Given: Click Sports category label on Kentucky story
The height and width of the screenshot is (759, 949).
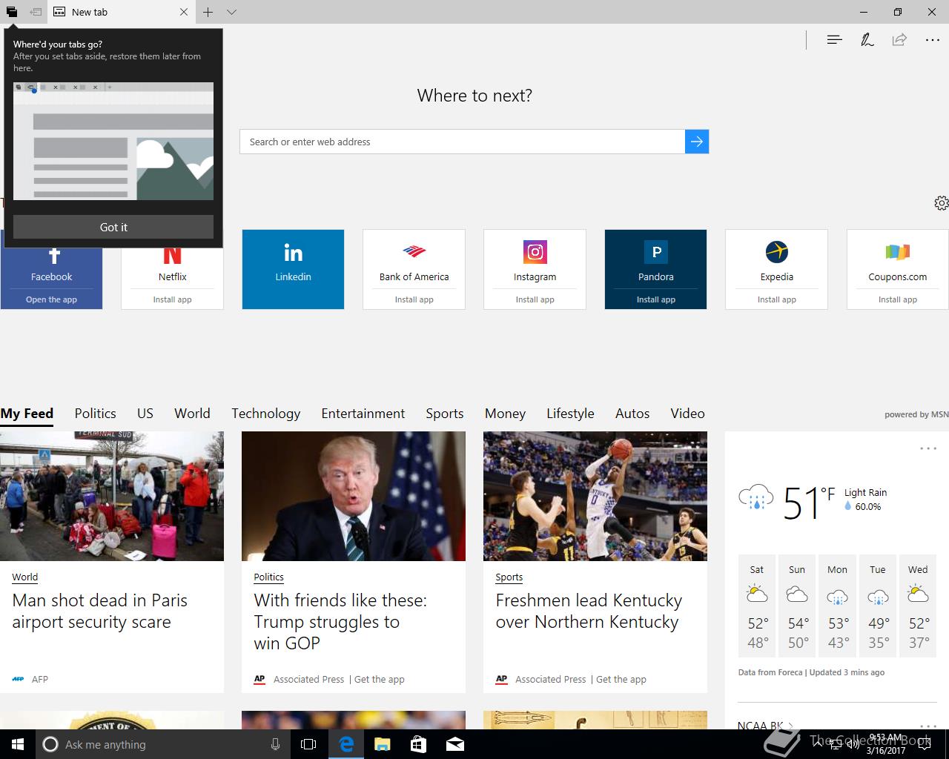Looking at the screenshot, I should click(x=509, y=577).
